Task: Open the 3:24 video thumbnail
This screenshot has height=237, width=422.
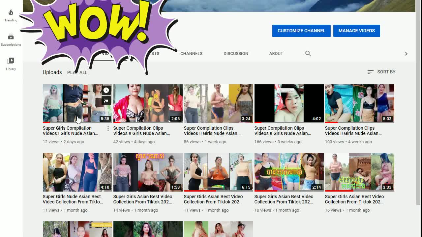Action: pos(219,104)
